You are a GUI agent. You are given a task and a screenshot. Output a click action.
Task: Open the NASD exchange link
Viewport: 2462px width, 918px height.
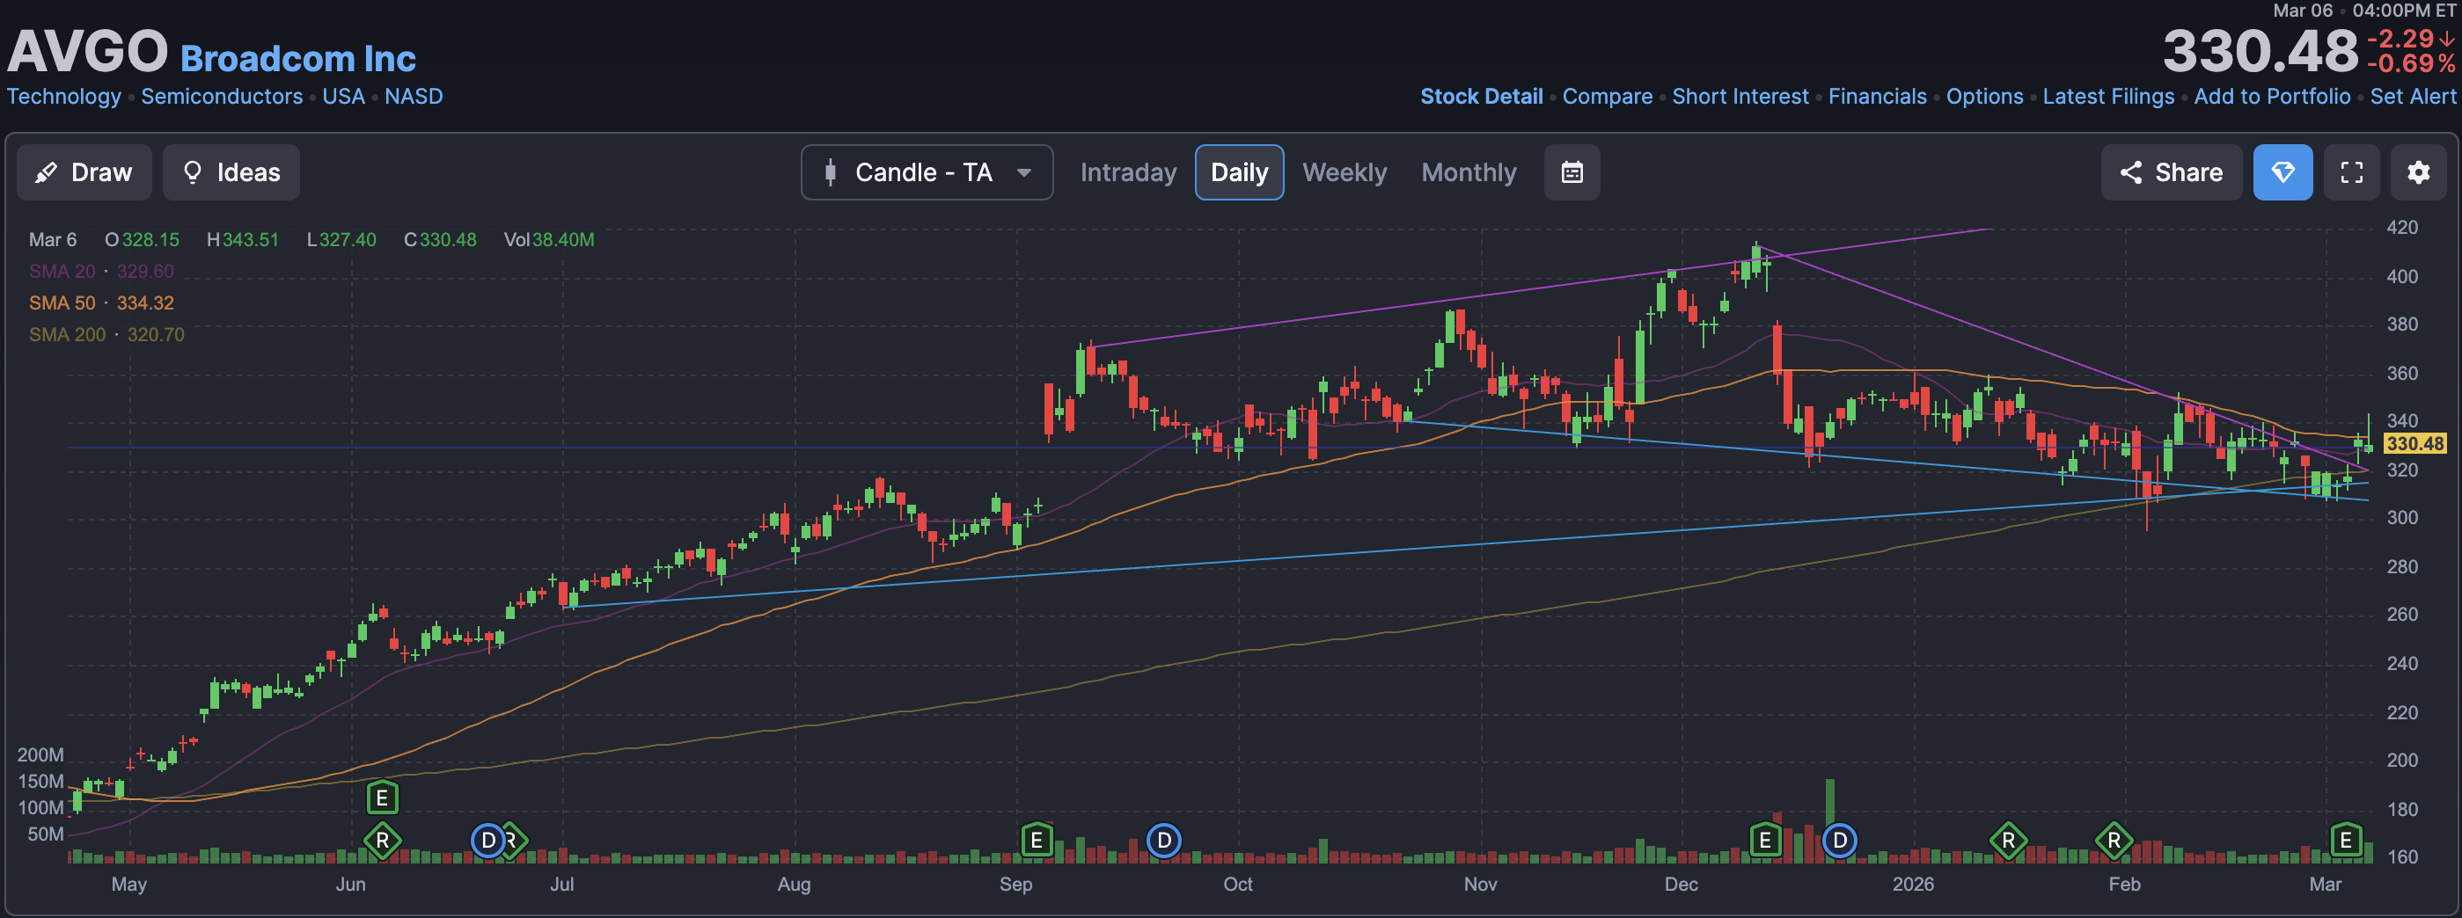(x=414, y=97)
